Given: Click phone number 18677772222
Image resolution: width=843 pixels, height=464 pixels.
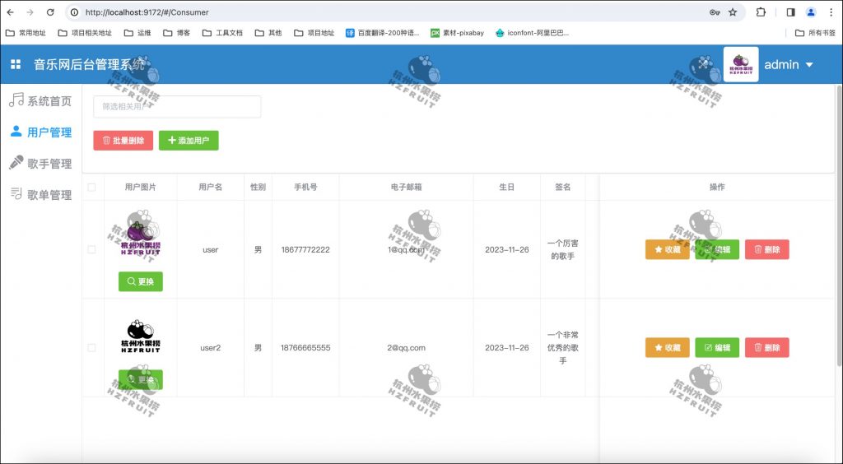Looking at the screenshot, I should (x=305, y=250).
